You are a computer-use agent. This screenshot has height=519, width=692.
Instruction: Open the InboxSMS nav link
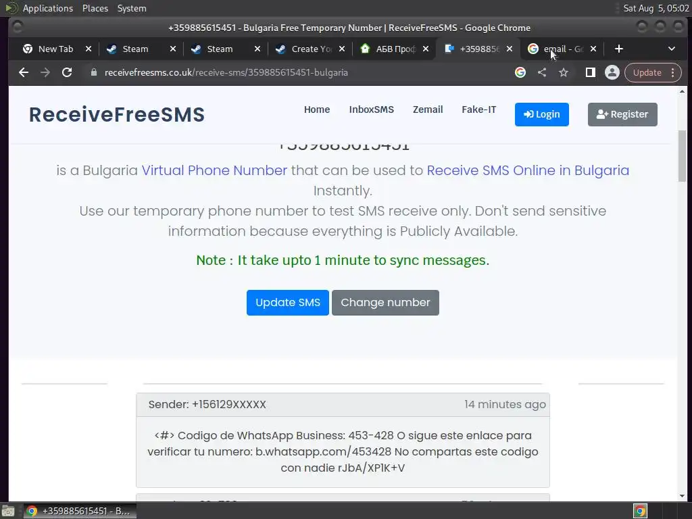(372, 109)
